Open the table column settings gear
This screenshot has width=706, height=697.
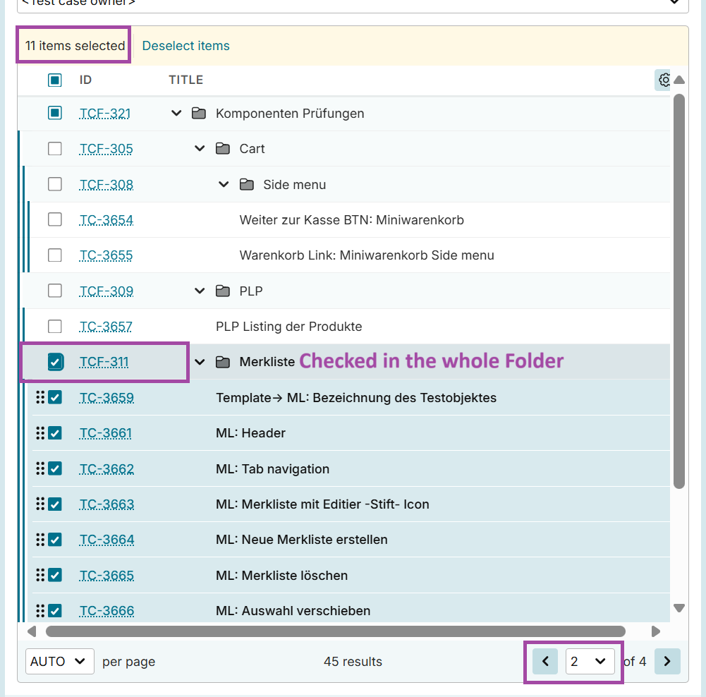(x=663, y=80)
